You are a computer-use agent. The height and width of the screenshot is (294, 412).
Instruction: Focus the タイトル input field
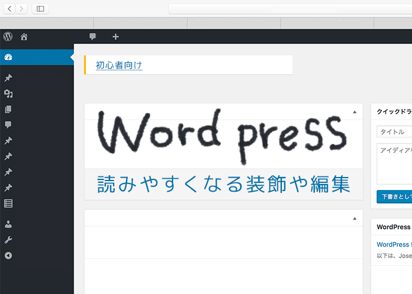pyautogui.click(x=394, y=132)
